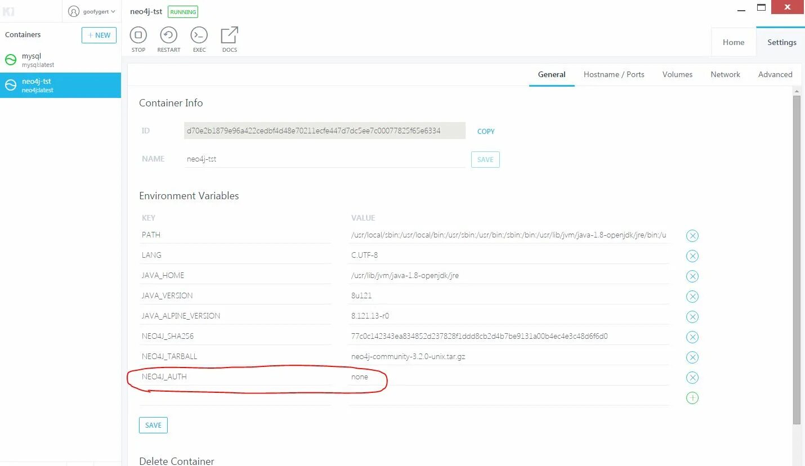Edit the container NAME field
The image size is (805, 466).
[325, 159]
